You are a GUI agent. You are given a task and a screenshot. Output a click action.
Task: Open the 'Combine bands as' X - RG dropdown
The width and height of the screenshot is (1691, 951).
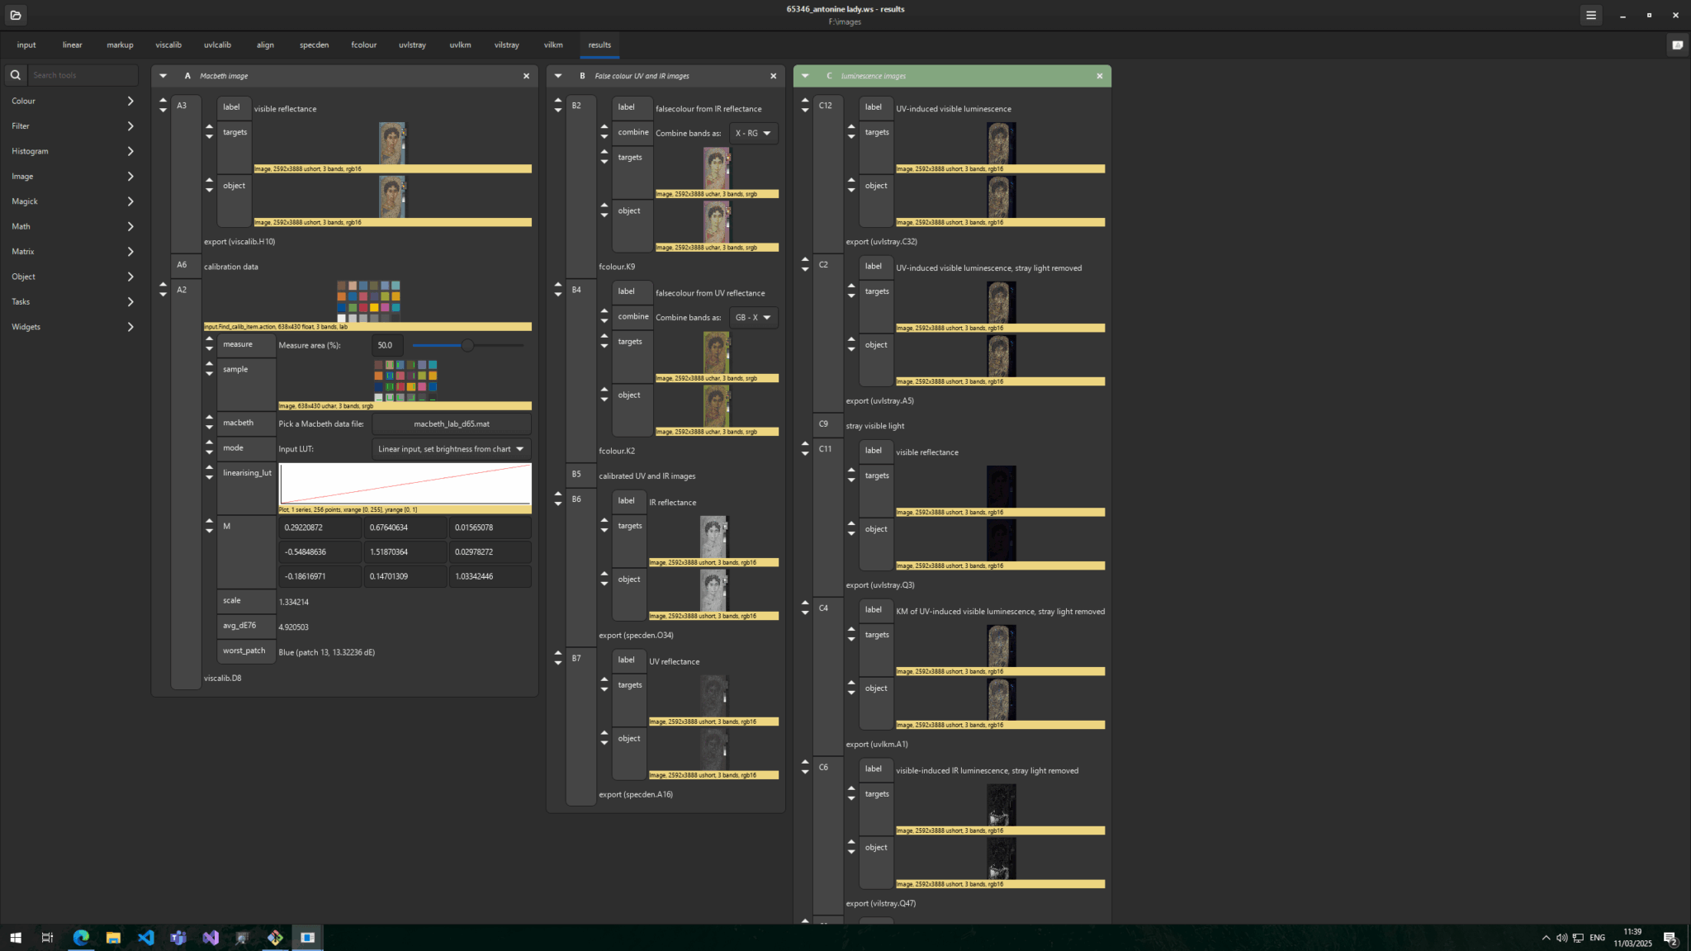click(x=752, y=133)
